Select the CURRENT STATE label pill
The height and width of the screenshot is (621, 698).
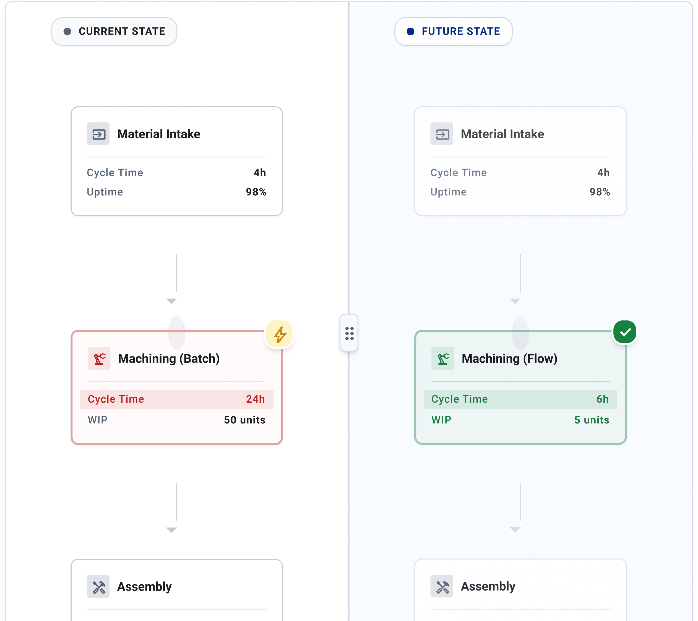(x=114, y=32)
